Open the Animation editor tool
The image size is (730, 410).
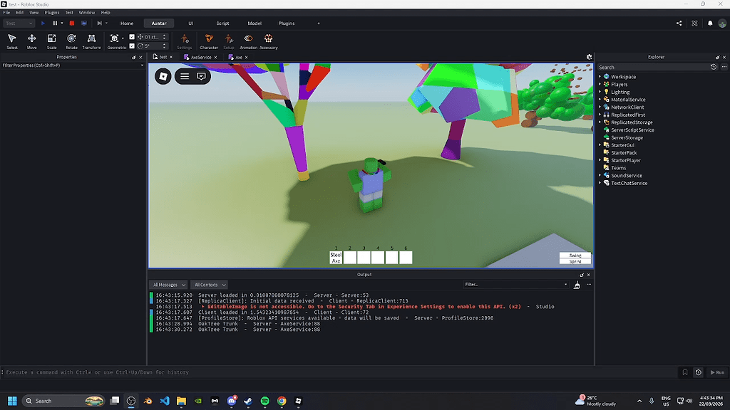(x=248, y=41)
